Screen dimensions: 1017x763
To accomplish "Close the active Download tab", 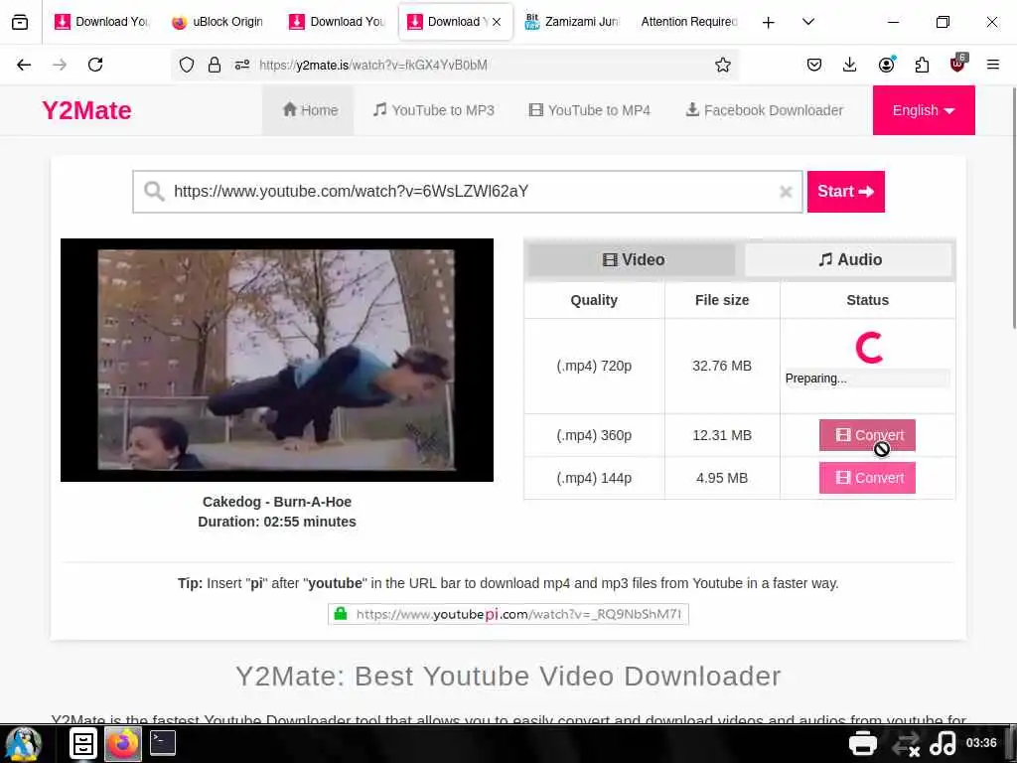I will (497, 22).
